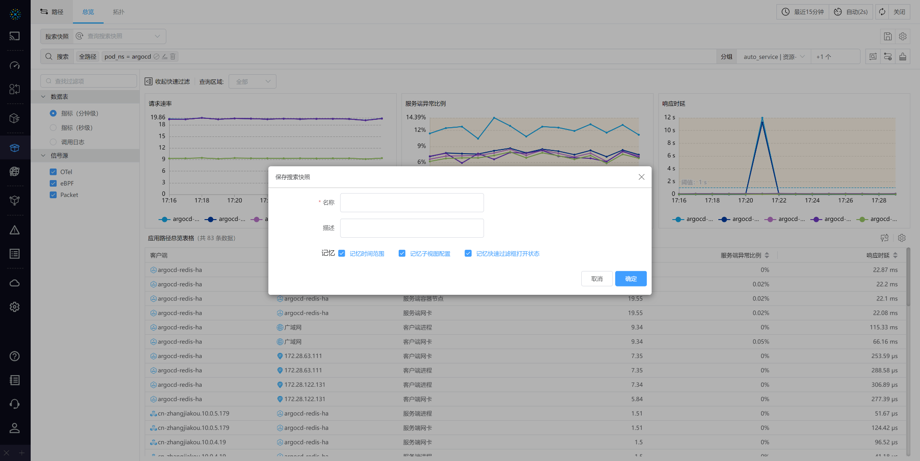The height and width of the screenshot is (461, 920).
Task: Click the 名称 input field
Action: click(412, 203)
